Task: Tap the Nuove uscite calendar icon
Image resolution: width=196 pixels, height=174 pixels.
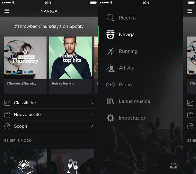Action: point(7,115)
